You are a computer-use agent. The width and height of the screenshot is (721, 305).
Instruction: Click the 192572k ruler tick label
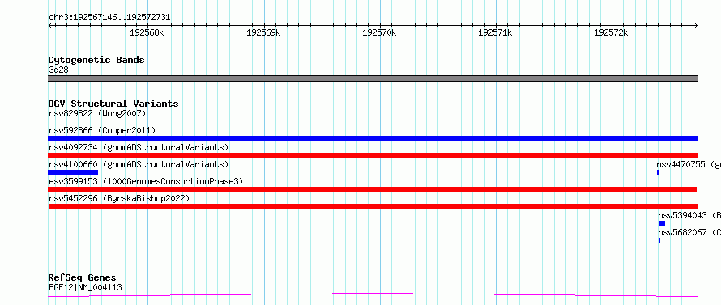(611, 32)
